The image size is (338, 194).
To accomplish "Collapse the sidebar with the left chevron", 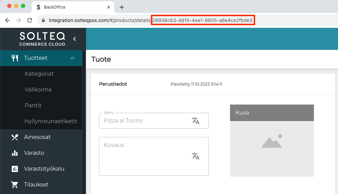I will [75, 39].
